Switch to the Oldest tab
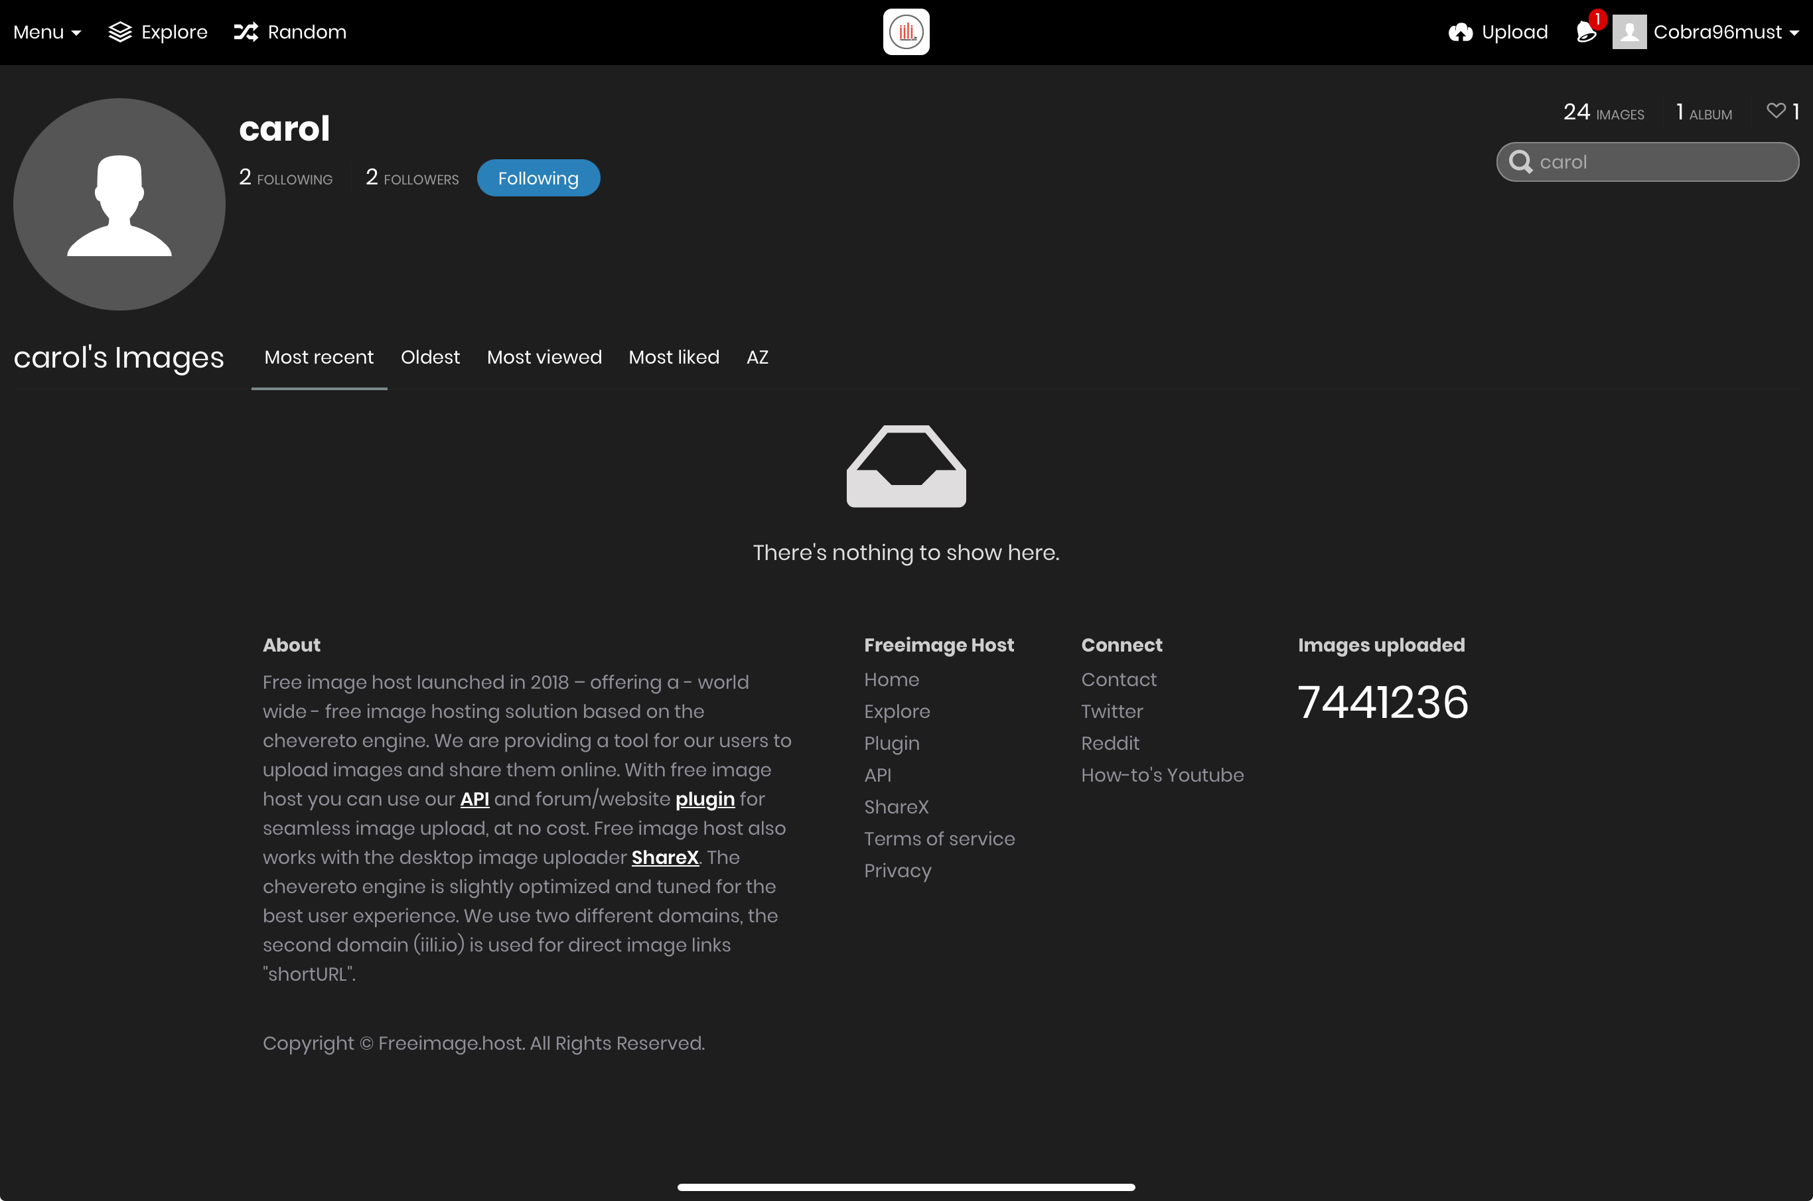 tap(430, 358)
